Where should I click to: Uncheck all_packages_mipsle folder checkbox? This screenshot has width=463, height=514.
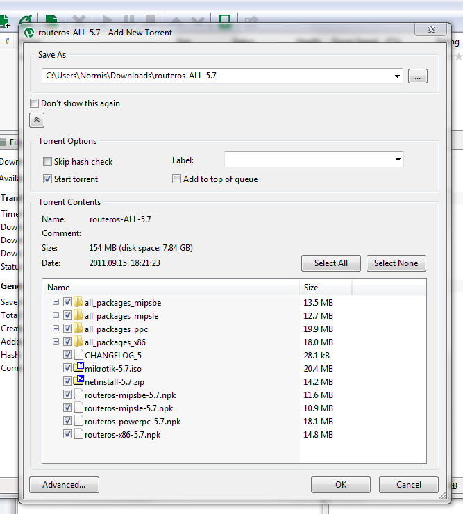pyautogui.click(x=67, y=315)
